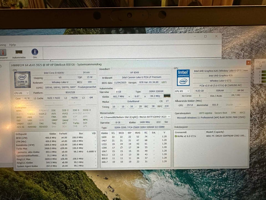Viewport: 266px width, 200px height.
Task: Click the AVX2 feature flag
Action: 65,114
